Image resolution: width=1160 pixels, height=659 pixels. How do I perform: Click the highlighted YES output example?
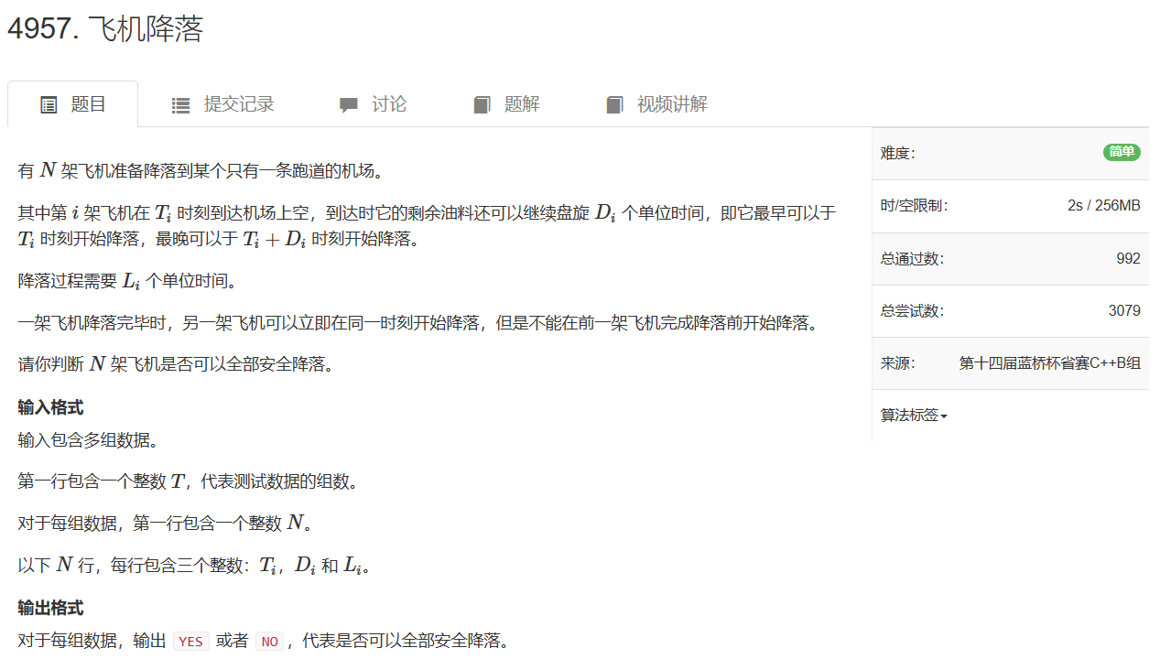190,641
